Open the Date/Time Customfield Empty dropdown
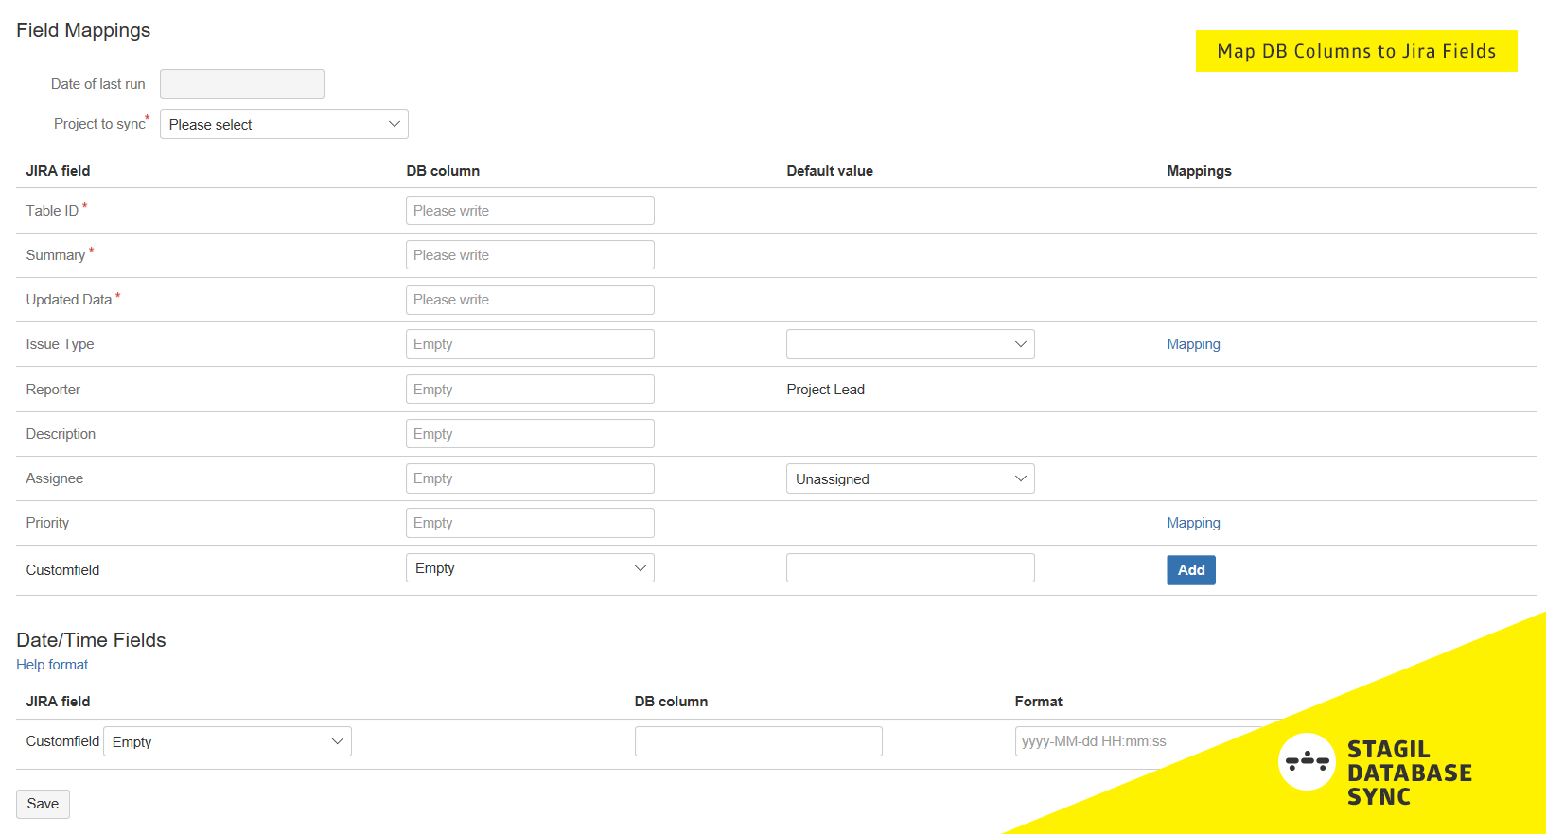 pos(227,741)
